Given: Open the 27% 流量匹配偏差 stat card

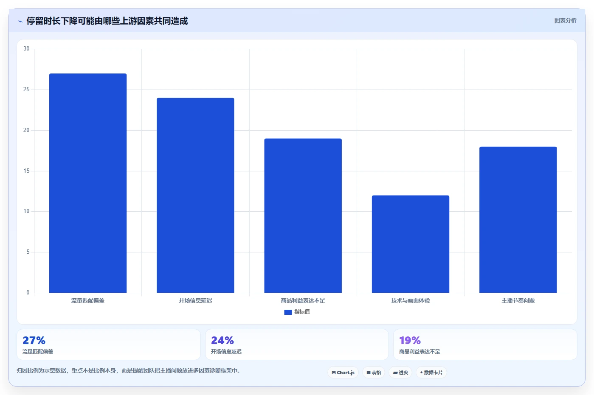Looking at the screenshot, I should point(109,345).
